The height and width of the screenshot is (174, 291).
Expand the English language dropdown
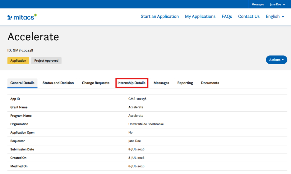[x=275, y=16]
